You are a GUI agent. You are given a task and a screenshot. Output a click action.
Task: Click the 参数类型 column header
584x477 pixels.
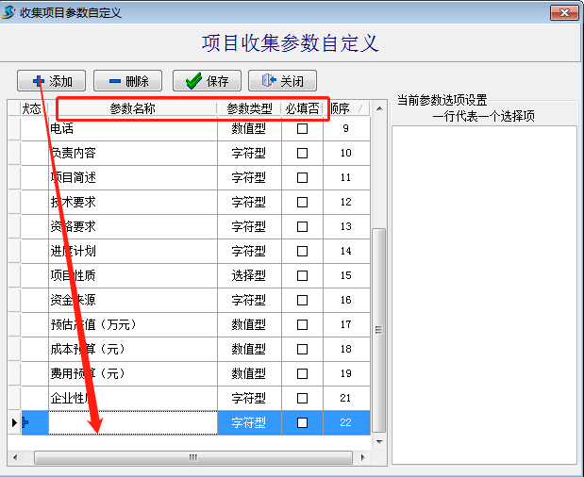249,108
